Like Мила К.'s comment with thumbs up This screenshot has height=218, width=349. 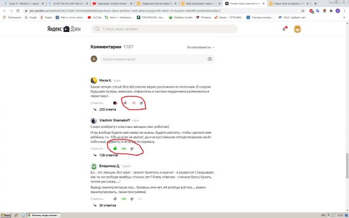coord(125,103)
